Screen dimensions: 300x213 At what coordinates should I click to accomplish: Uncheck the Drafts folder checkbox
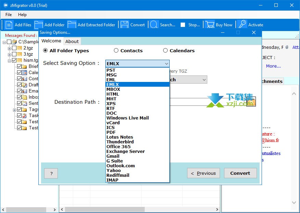pyautogui.click(x=19, y=85)
